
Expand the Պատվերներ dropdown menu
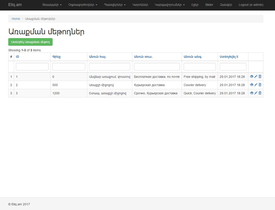(x=115, y=5)
